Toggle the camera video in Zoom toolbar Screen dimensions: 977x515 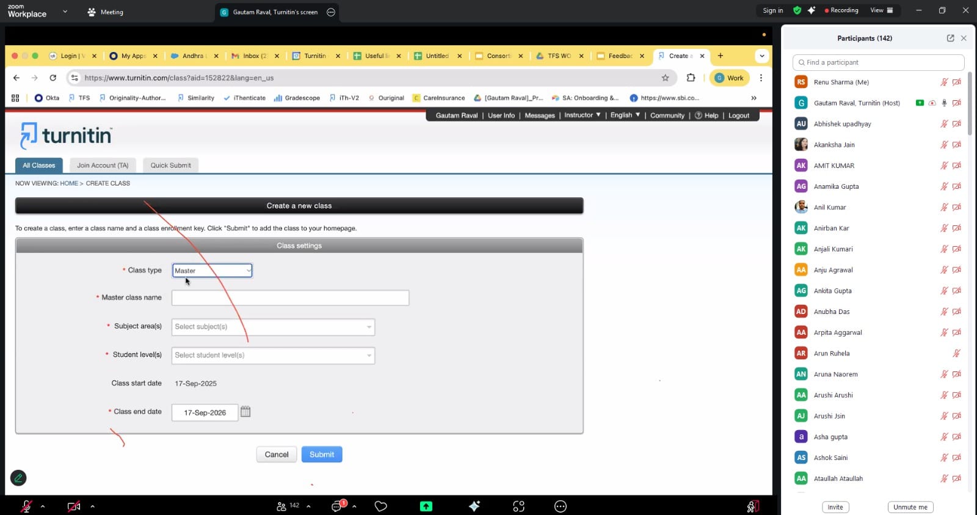[74, 506]
